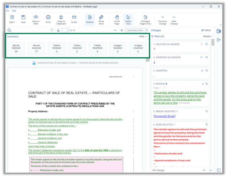Copy comparison to clipboard

tap(61, 20)
